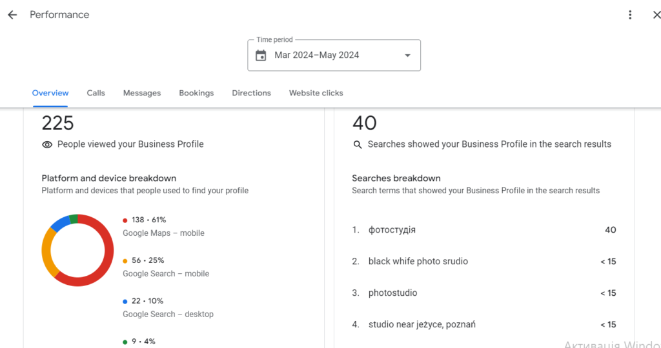Click the magnifier icon beside searches text
The width and height of the screenshot is (661, 348).
click(358, 145)
